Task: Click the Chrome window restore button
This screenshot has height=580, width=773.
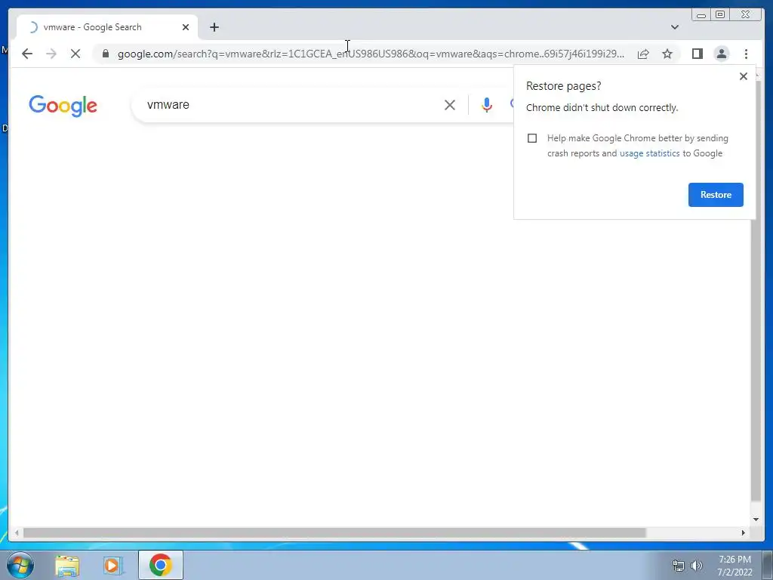Action: [720, 14]
